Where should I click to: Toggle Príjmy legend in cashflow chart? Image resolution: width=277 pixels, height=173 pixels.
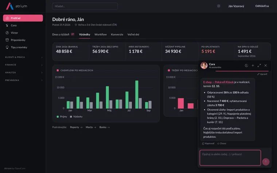(62, 117)
